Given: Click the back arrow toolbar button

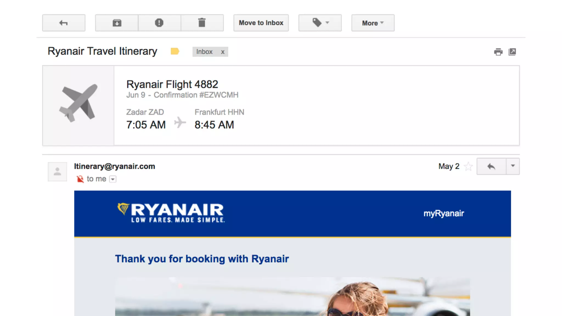Looking at the screenshot, I should 64,23.
